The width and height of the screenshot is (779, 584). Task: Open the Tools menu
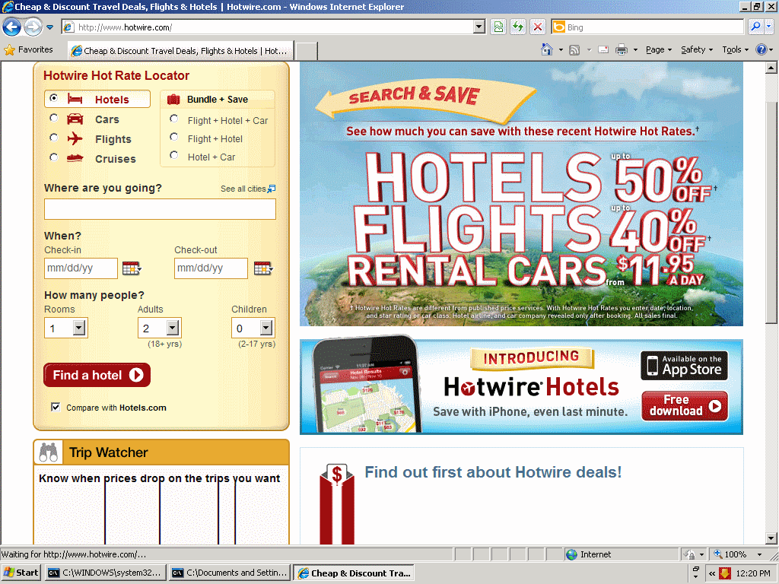[x=735, y=49]
